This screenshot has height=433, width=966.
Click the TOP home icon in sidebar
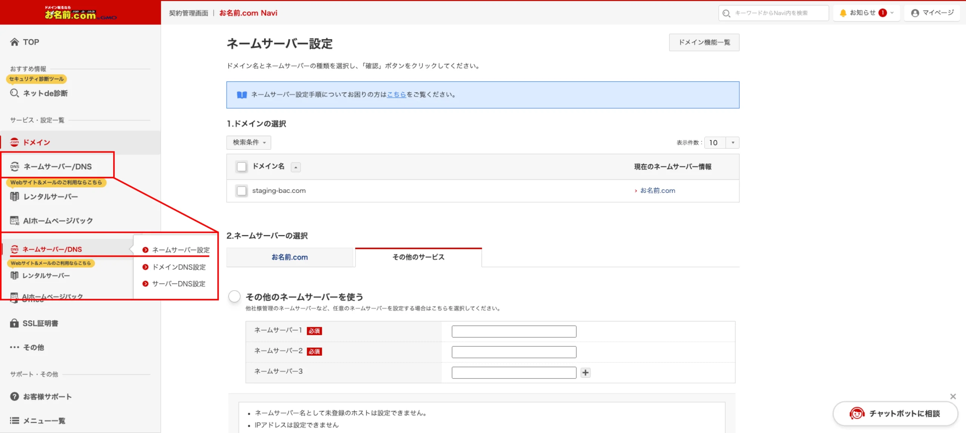click(14, 42)
